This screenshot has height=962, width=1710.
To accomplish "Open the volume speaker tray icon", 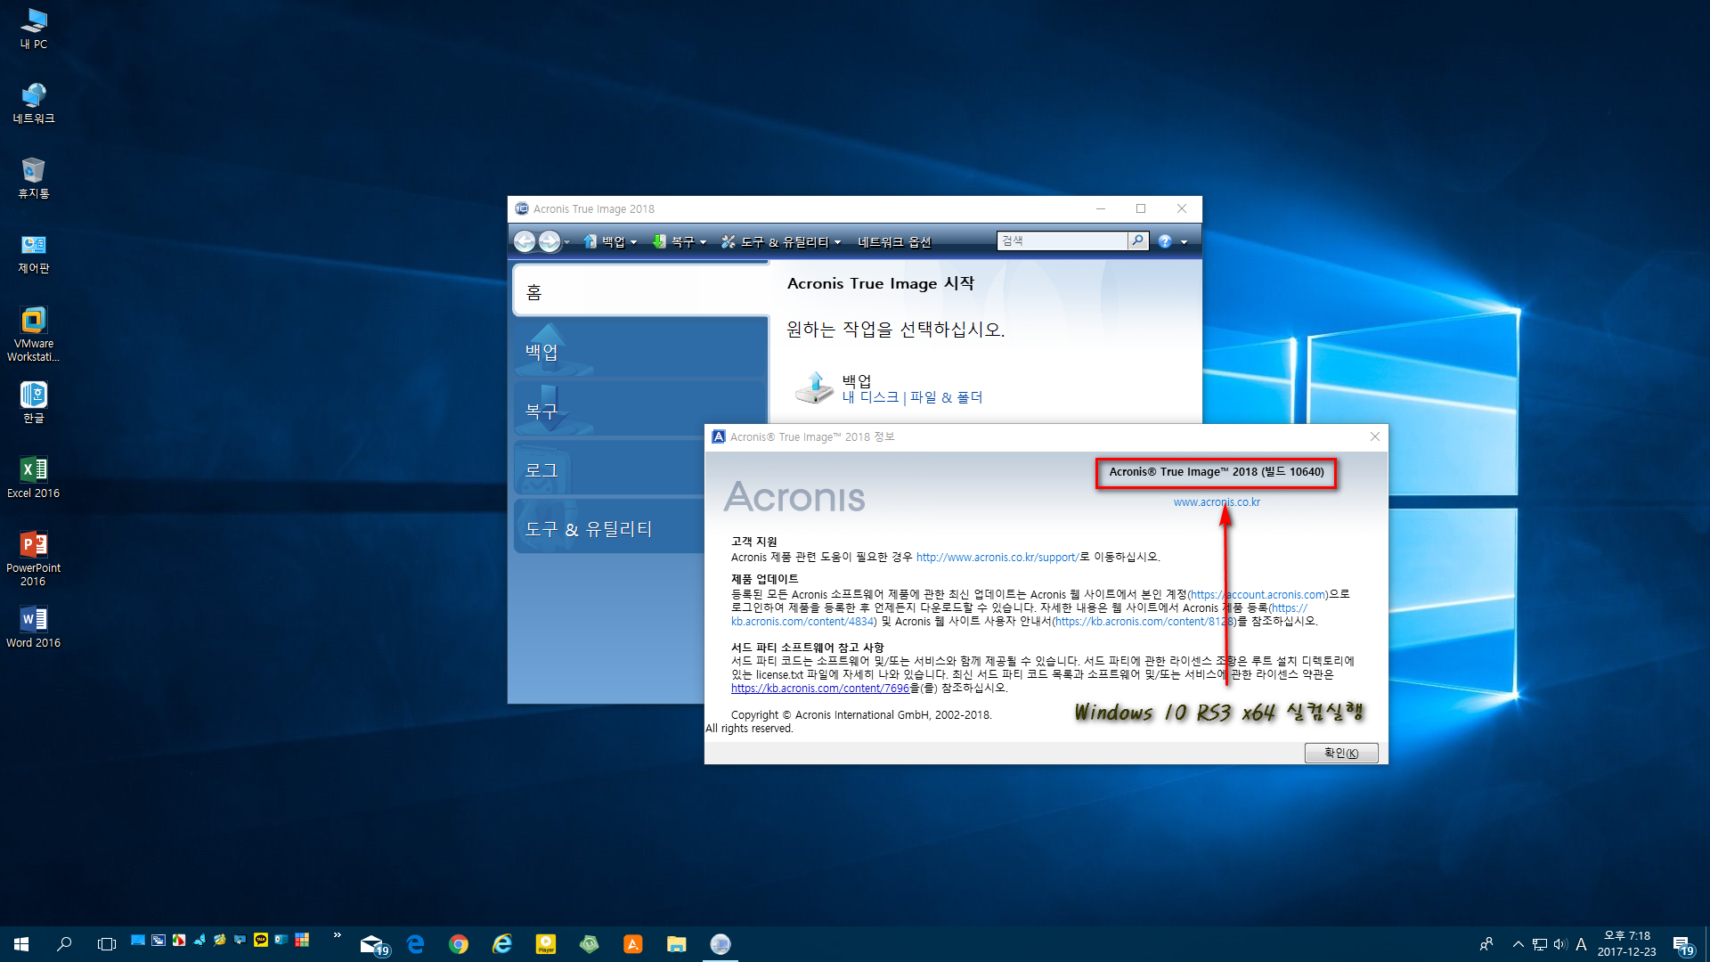I will click(x=1560, y=944).
